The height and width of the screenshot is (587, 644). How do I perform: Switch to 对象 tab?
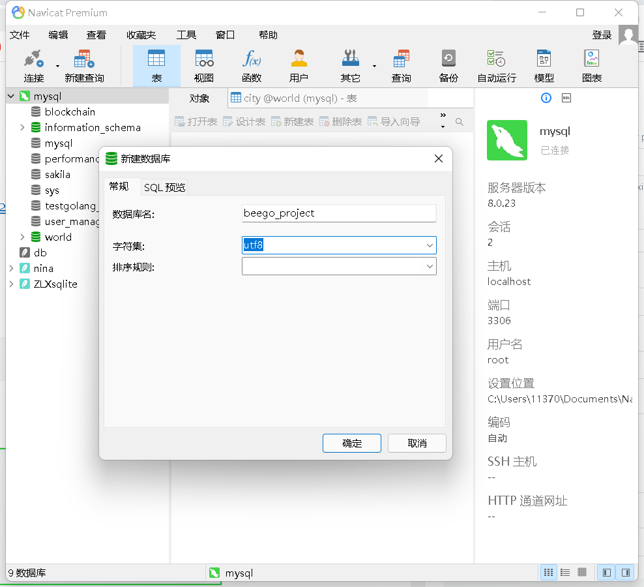click(199, 98)
